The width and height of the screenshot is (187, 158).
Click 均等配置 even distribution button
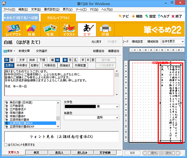(80, 66)
